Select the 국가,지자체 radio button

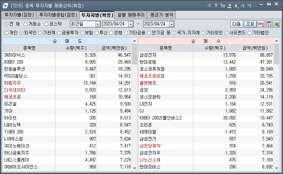174,33
